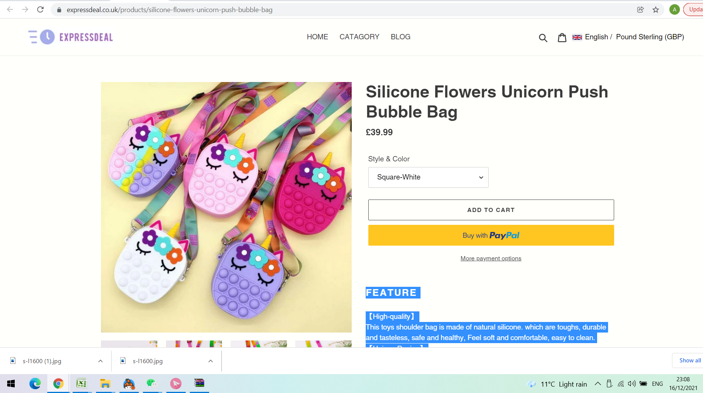Expand options for s-l1600.jpg download
703x393 pixels.
click(x=211, y=361)
